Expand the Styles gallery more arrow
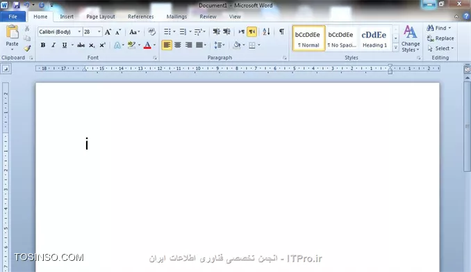Screen dimensions: 471x272 [395, 47]
